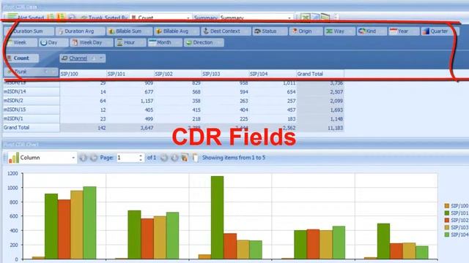Go to the last chart page
Image resolution: width=469 pixels, height=263 pixels.
click(174, 158)
